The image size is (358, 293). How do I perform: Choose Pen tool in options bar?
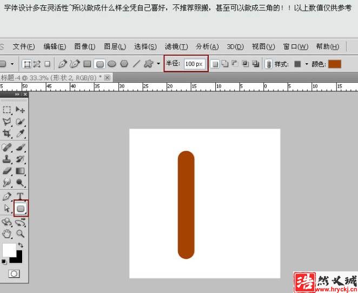click(62, 64)
